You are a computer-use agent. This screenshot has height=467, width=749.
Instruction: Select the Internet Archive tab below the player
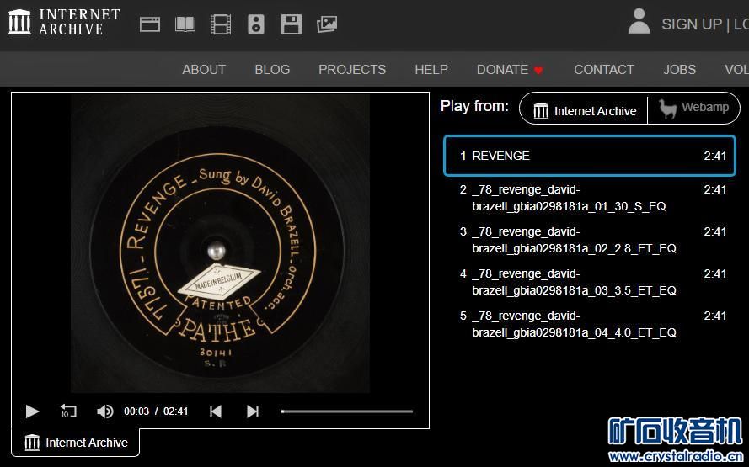tap(76, 443)
